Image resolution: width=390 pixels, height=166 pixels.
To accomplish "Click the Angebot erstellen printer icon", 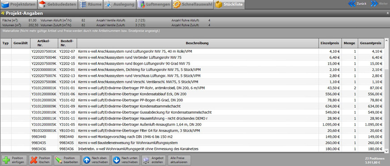I will pos(146,160).
